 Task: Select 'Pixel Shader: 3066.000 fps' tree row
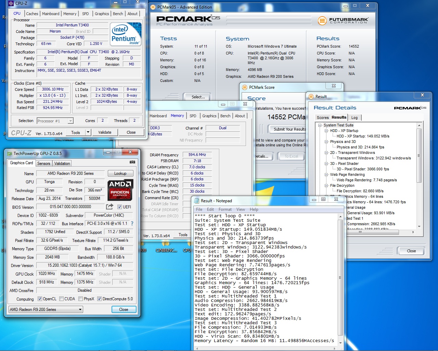pyautogui.click(x=363, y=169)
